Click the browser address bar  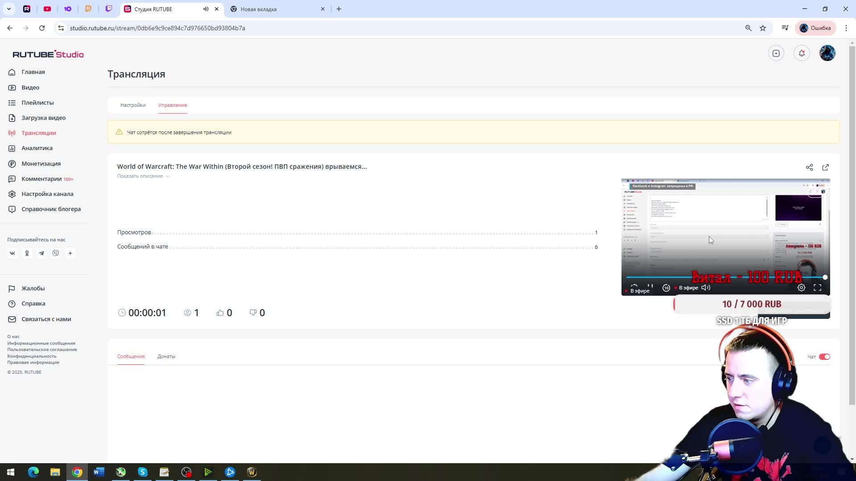401,28
